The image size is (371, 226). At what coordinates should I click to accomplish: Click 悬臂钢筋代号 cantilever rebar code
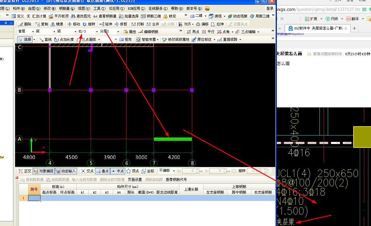pos(176,179)
